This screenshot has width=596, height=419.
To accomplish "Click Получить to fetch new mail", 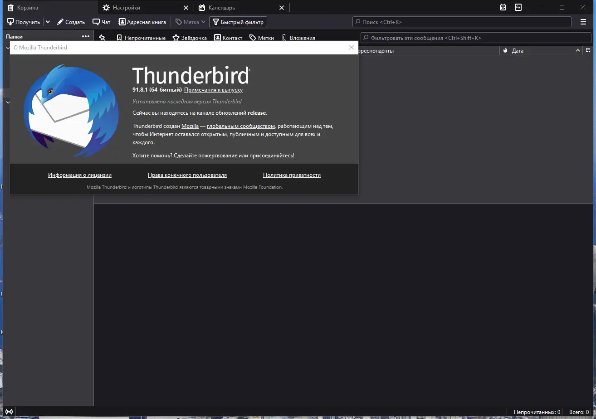I will coord(24,22).
